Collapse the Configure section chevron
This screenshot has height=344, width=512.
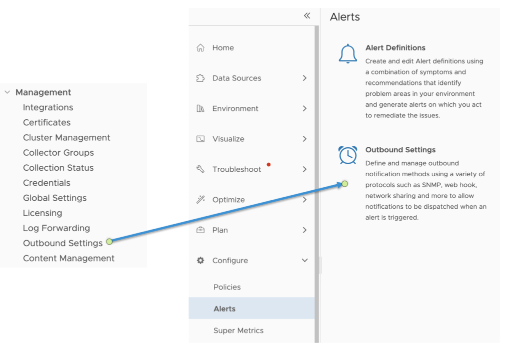pyautogui.click(x=304, y=261)
